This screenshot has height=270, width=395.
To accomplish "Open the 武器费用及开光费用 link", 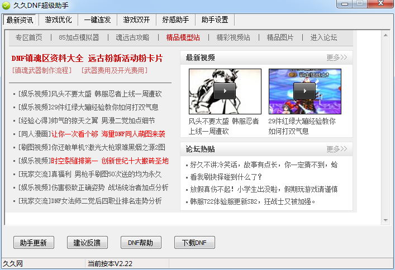I will (115, 70).
